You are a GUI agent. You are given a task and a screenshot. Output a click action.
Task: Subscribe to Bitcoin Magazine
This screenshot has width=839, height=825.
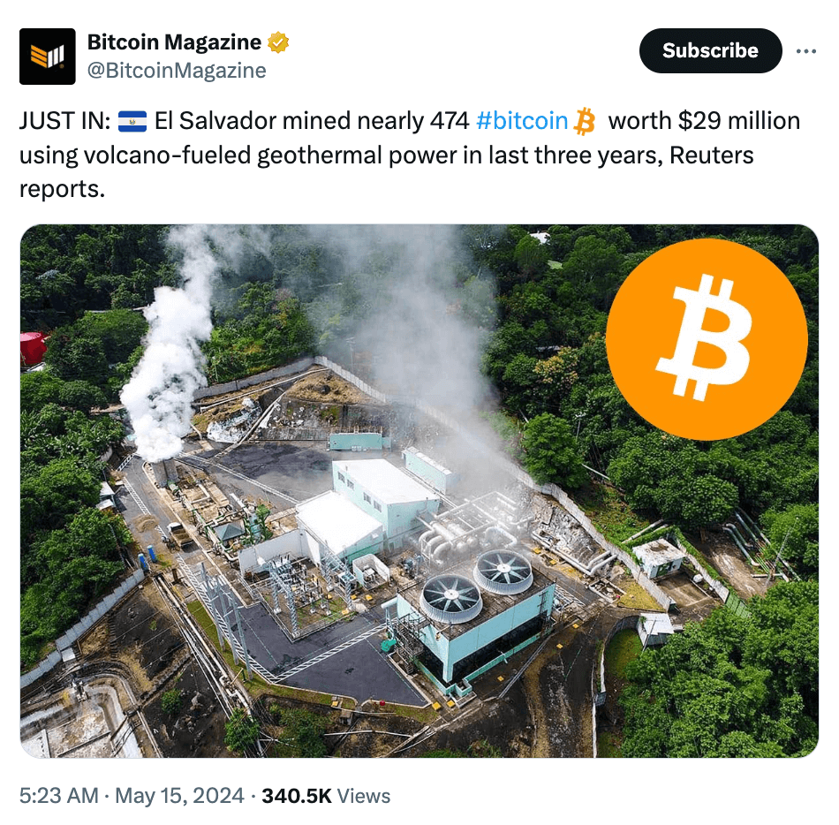(709, 50)
